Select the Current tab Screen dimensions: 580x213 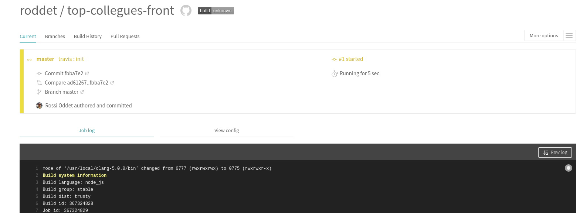point(28,36)
